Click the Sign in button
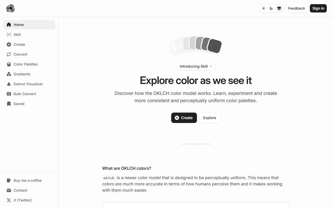The width and height of the screenshot is (333, 208). tap(318, 8)
